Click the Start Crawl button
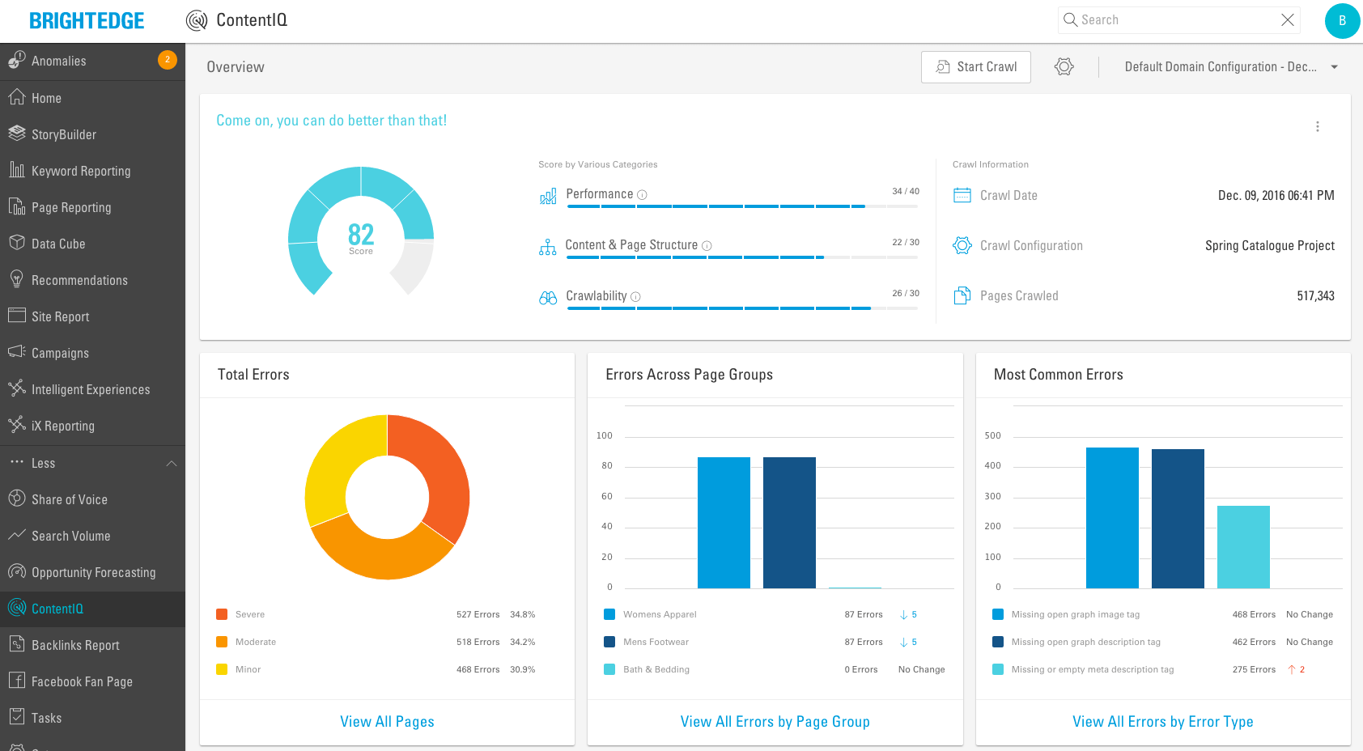Image resolution: width=1363 pixels, height=751 pixels. pos(976,67)
